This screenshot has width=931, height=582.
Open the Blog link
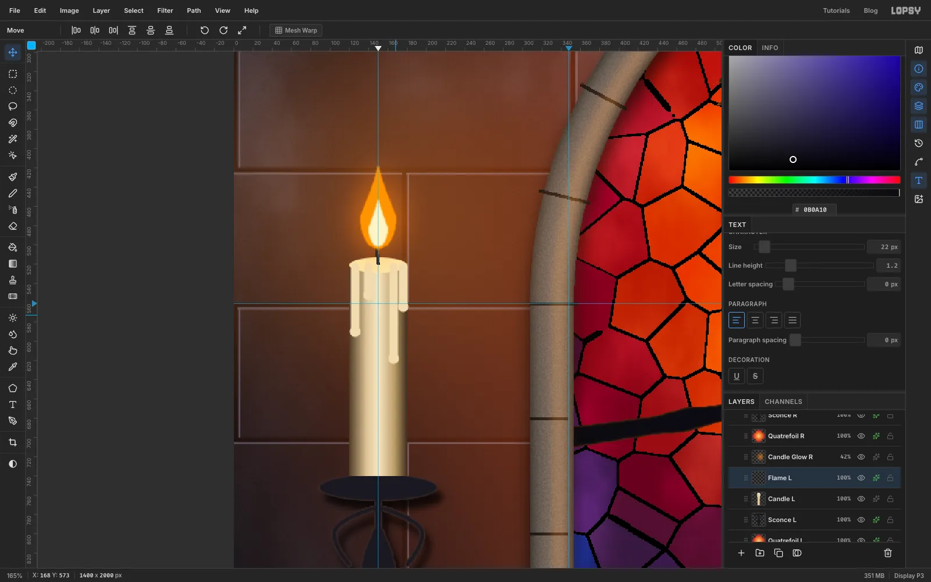tap(870, 10)
